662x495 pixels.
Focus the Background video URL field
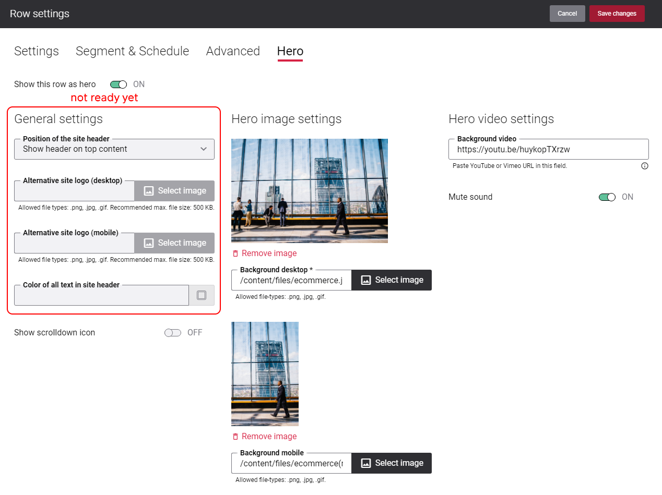549,149
